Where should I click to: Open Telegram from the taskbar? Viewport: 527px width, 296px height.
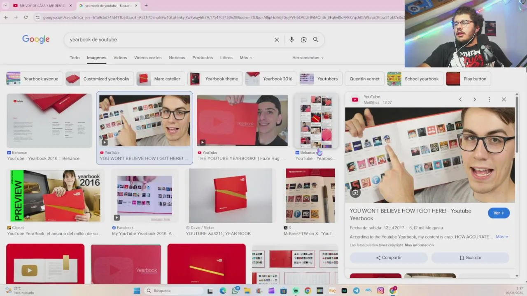tap(356, 291)
